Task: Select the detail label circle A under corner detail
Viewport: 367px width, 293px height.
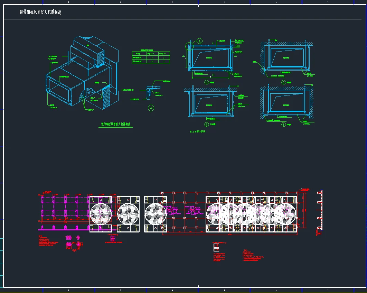Action: click(x=151, y=108)
